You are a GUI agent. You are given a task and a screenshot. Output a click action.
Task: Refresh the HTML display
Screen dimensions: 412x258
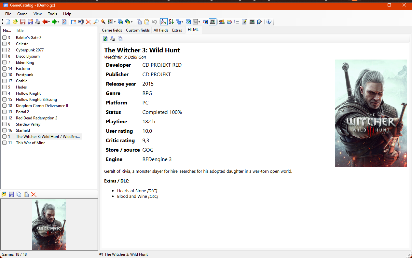pyautogui.click(x=105, y=39)
